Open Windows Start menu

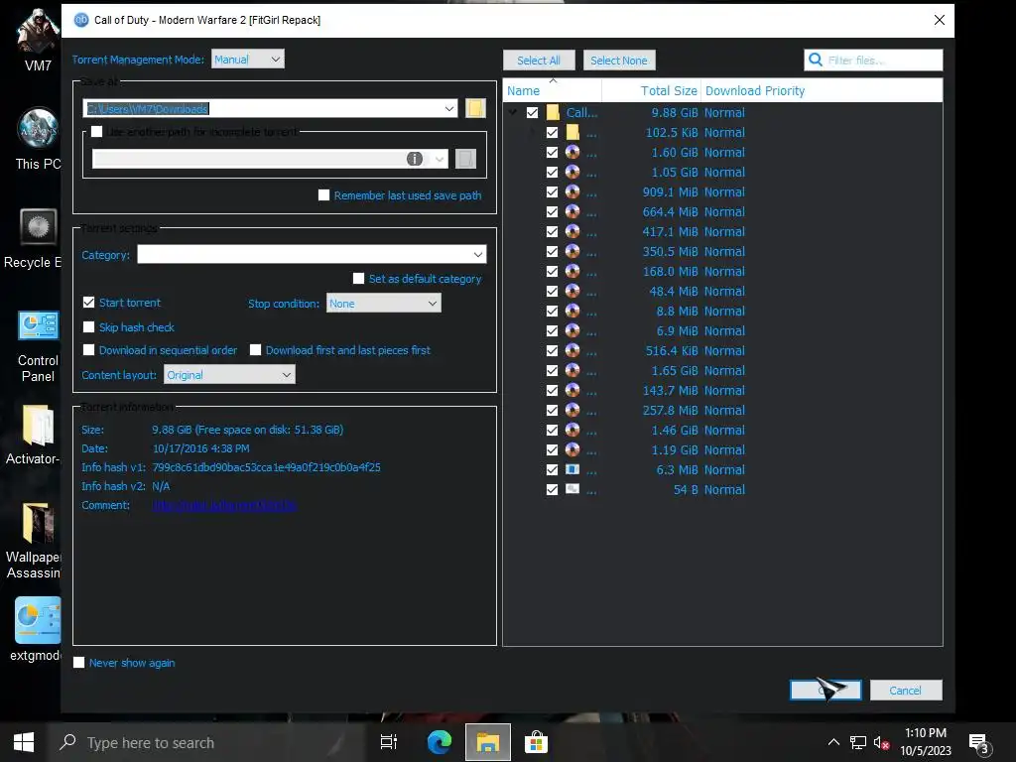pyautogui.click(x=24, y=742)
